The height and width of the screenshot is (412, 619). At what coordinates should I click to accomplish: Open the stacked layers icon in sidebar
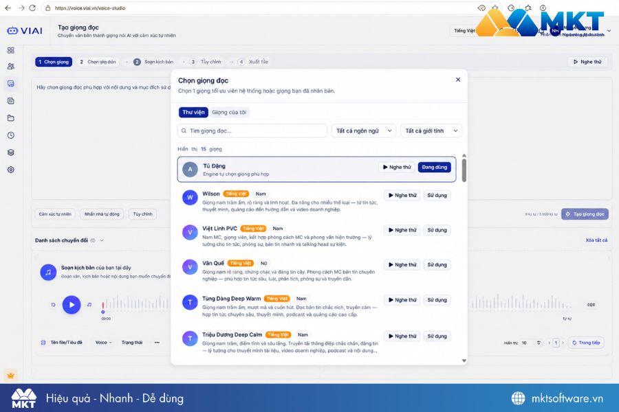click(10, 152)
